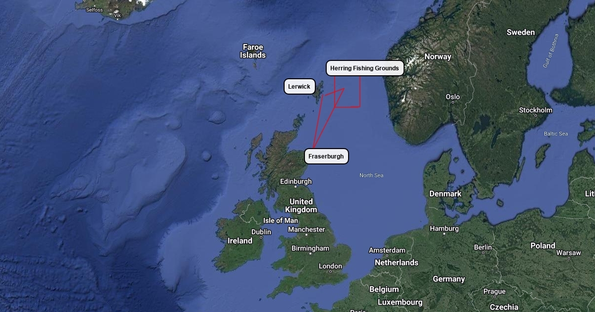The height and width of the screenshot is (312, 595).
Task: Select the Berlin city marker
Action: click(x=483, y=253)
